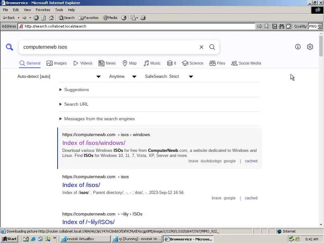Switch to the Map tab
The width and height of the screenshot is (324, 243).
pyautogui.click(x=129, y=63)
